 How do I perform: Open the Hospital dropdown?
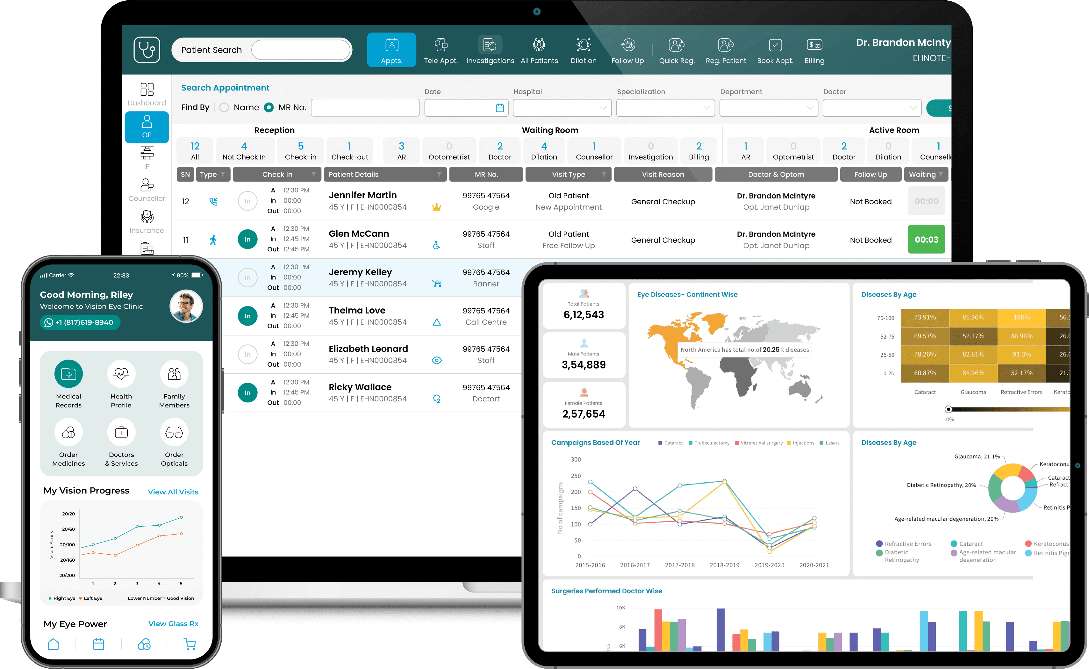point(562,108)
